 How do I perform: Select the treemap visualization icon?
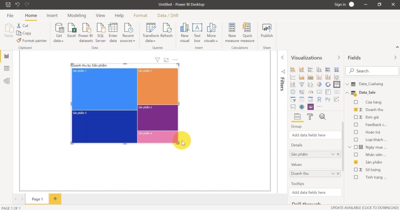336,84
